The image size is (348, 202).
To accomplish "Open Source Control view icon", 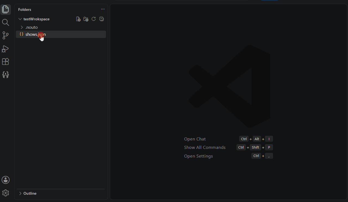I will pos(5,36).
